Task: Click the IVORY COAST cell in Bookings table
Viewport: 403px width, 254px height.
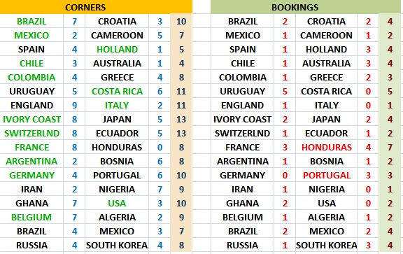Action: [242, 119]
